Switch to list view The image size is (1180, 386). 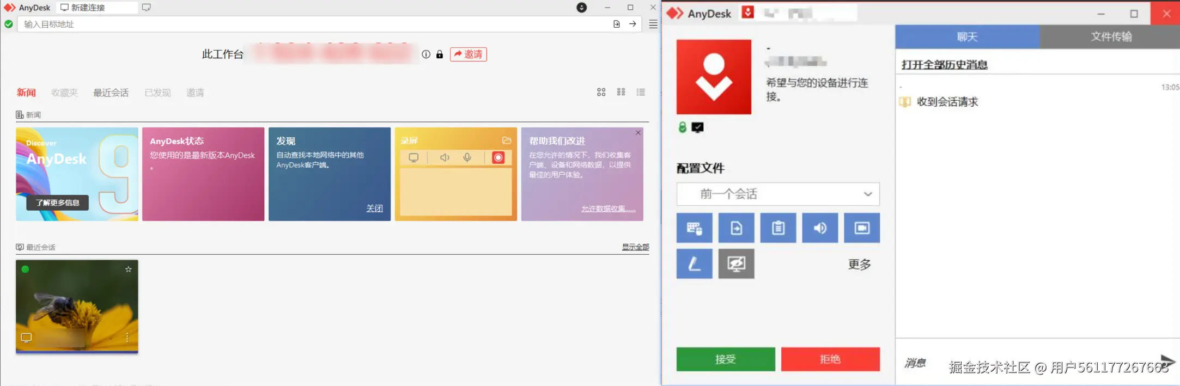(641, 92)
